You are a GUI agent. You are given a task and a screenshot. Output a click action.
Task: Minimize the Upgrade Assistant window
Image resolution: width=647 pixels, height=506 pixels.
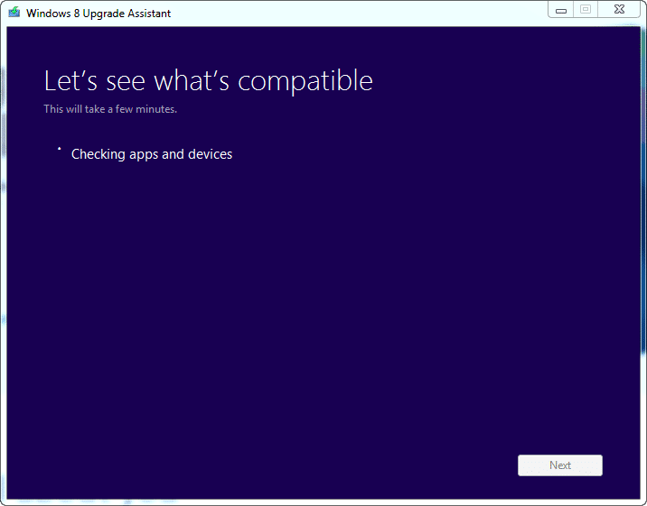click(x=561, y=9)
